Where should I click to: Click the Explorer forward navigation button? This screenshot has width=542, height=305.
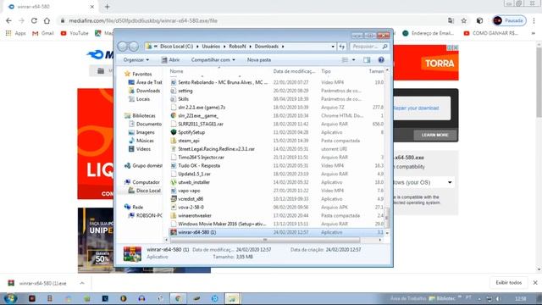(134, 47)
